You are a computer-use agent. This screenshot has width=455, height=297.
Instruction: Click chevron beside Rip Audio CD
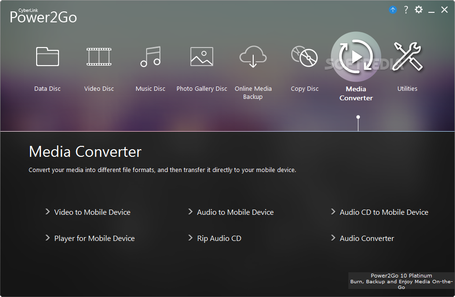coord(190,238)
